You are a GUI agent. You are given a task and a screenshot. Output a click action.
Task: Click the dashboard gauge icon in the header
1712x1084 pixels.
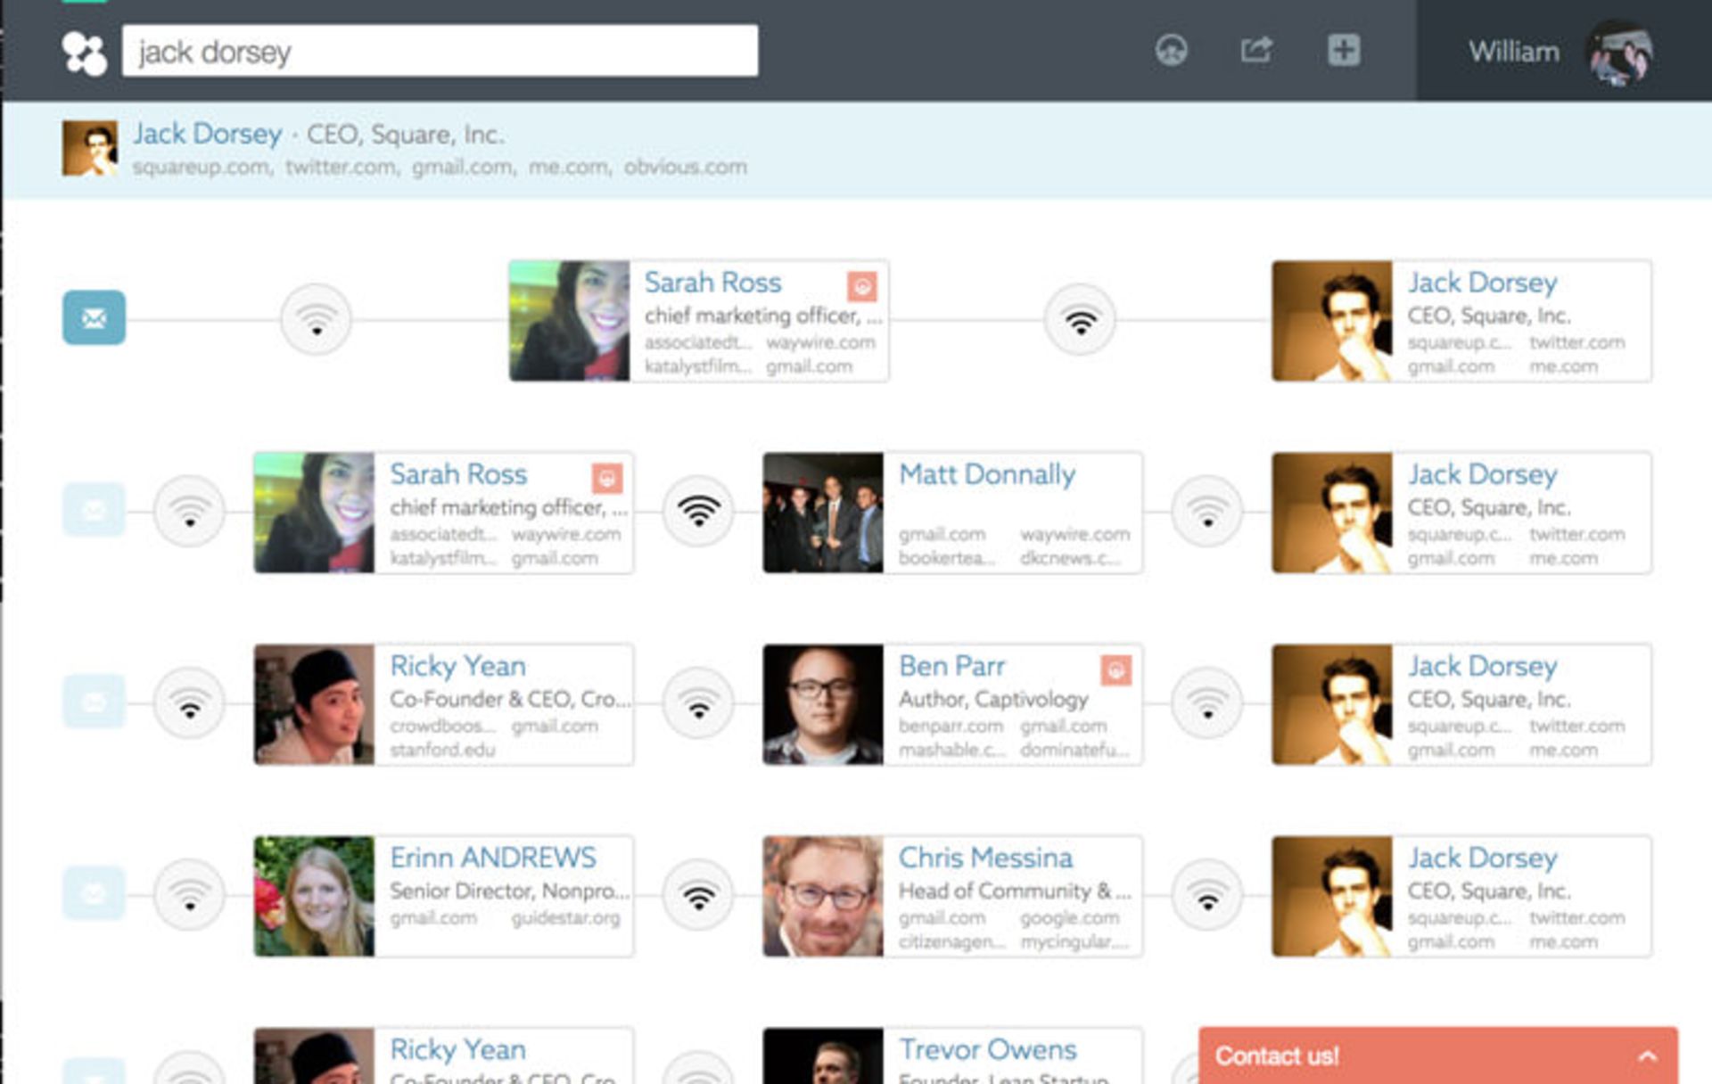(1171, 50)
